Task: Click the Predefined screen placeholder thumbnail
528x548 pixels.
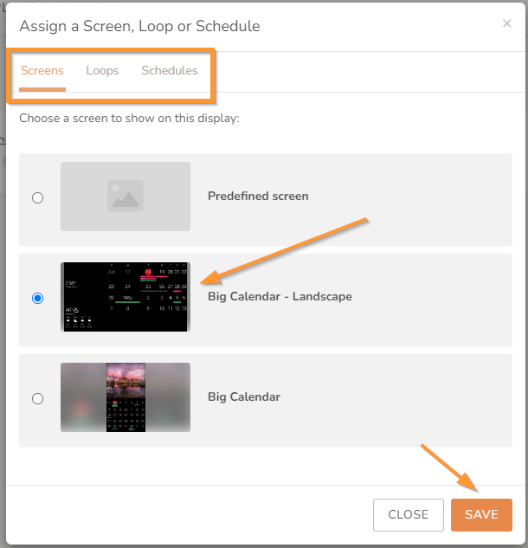Action: (126, 197)
